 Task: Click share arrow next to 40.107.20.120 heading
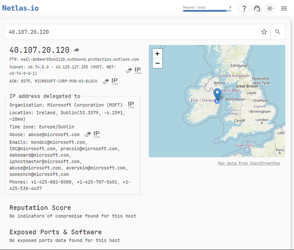click(76, 50)
